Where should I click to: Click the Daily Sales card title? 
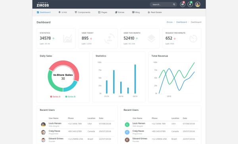[x=46, y=56]
